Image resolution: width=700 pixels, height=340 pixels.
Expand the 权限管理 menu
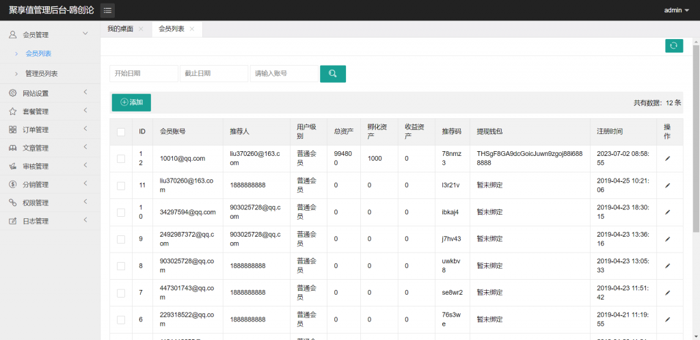click(85, 202)
